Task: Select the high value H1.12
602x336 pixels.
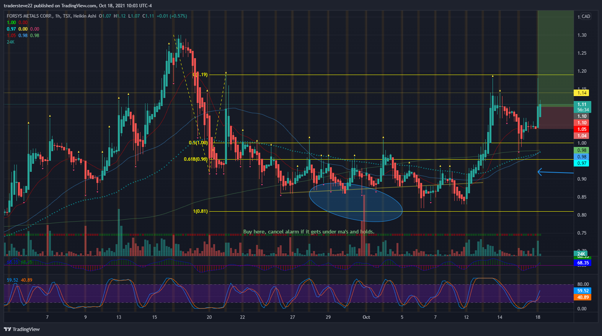Action: [x=119, y=16]
